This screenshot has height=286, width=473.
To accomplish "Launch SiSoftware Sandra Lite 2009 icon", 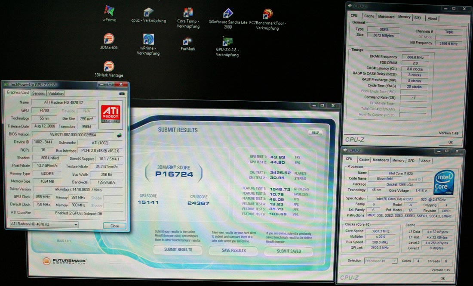I will coord(228,19).
